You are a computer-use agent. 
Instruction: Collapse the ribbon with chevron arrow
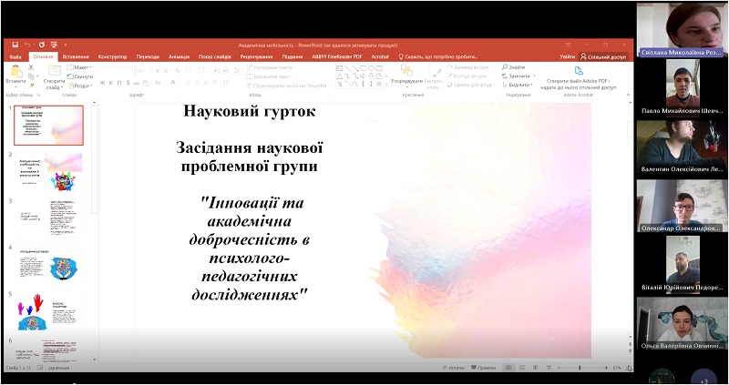point(629,95)
